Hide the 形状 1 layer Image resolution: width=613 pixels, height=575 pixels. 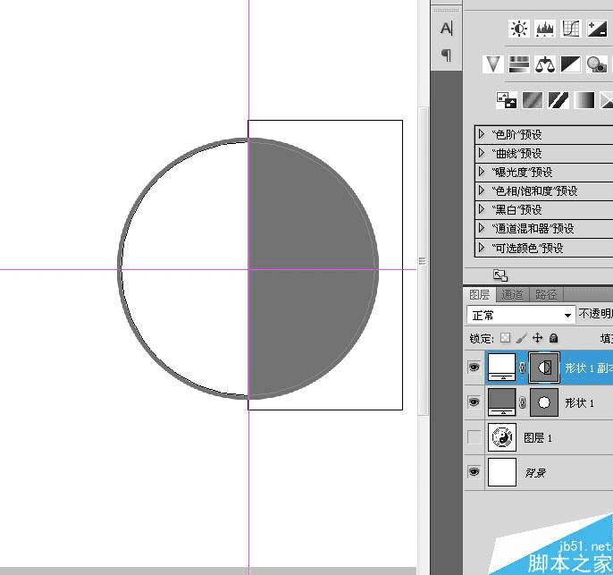click(474, 402)
